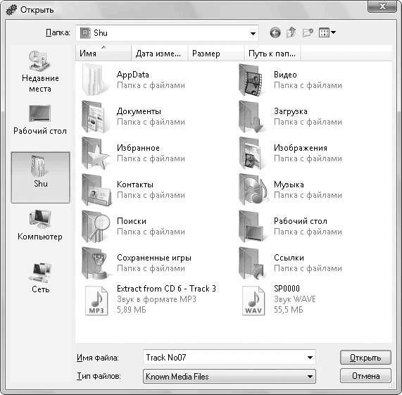Open Компьютер from the places bar
This screenshot has width=402, height=395.
point(40,225)
